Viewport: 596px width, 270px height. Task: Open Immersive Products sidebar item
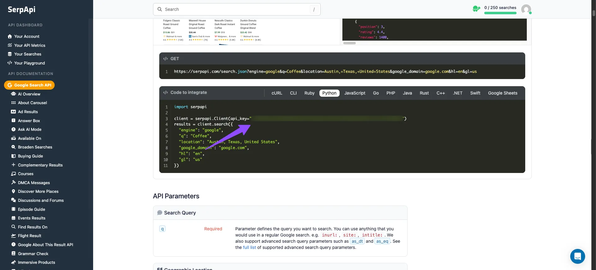click(37, 262)
